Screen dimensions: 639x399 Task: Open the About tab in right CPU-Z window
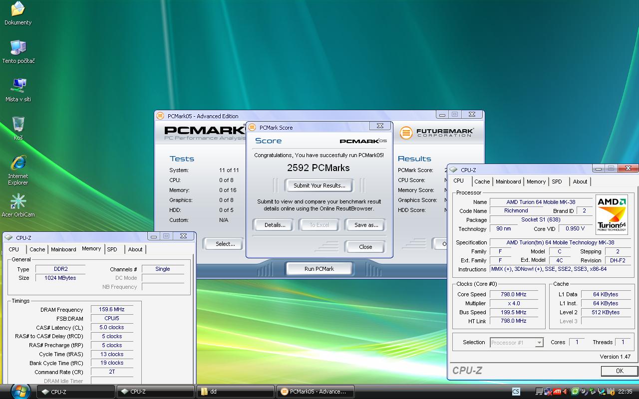pyautogui.click(x=580, y=182)
